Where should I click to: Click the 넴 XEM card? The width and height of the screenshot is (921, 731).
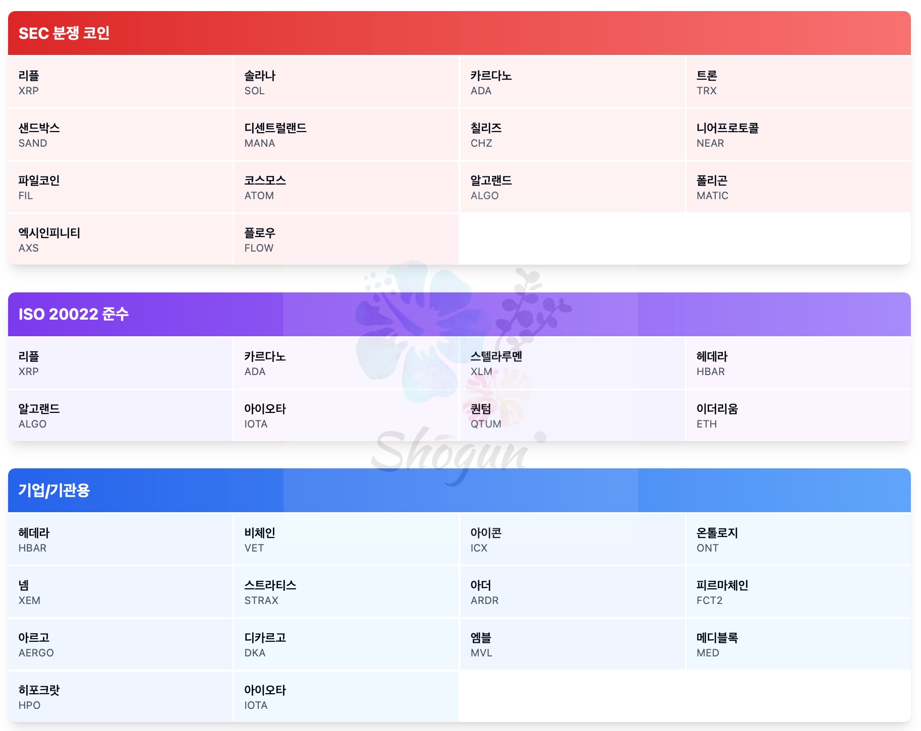pos(120,592)
